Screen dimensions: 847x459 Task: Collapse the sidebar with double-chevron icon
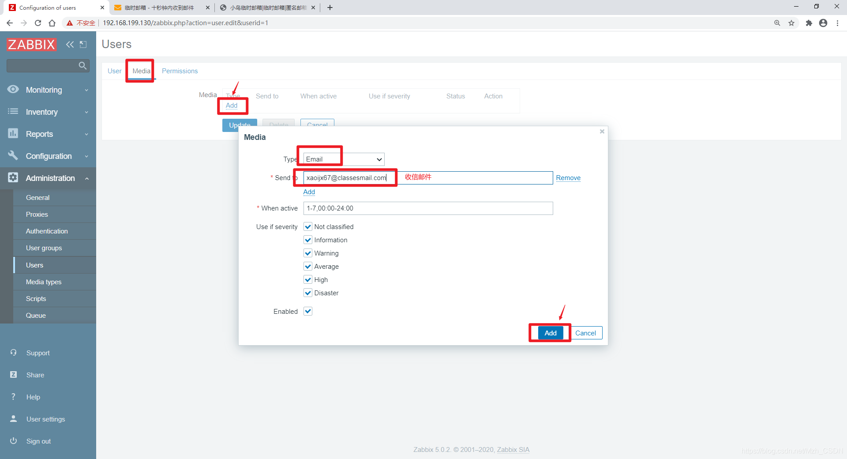coord(70,44)
